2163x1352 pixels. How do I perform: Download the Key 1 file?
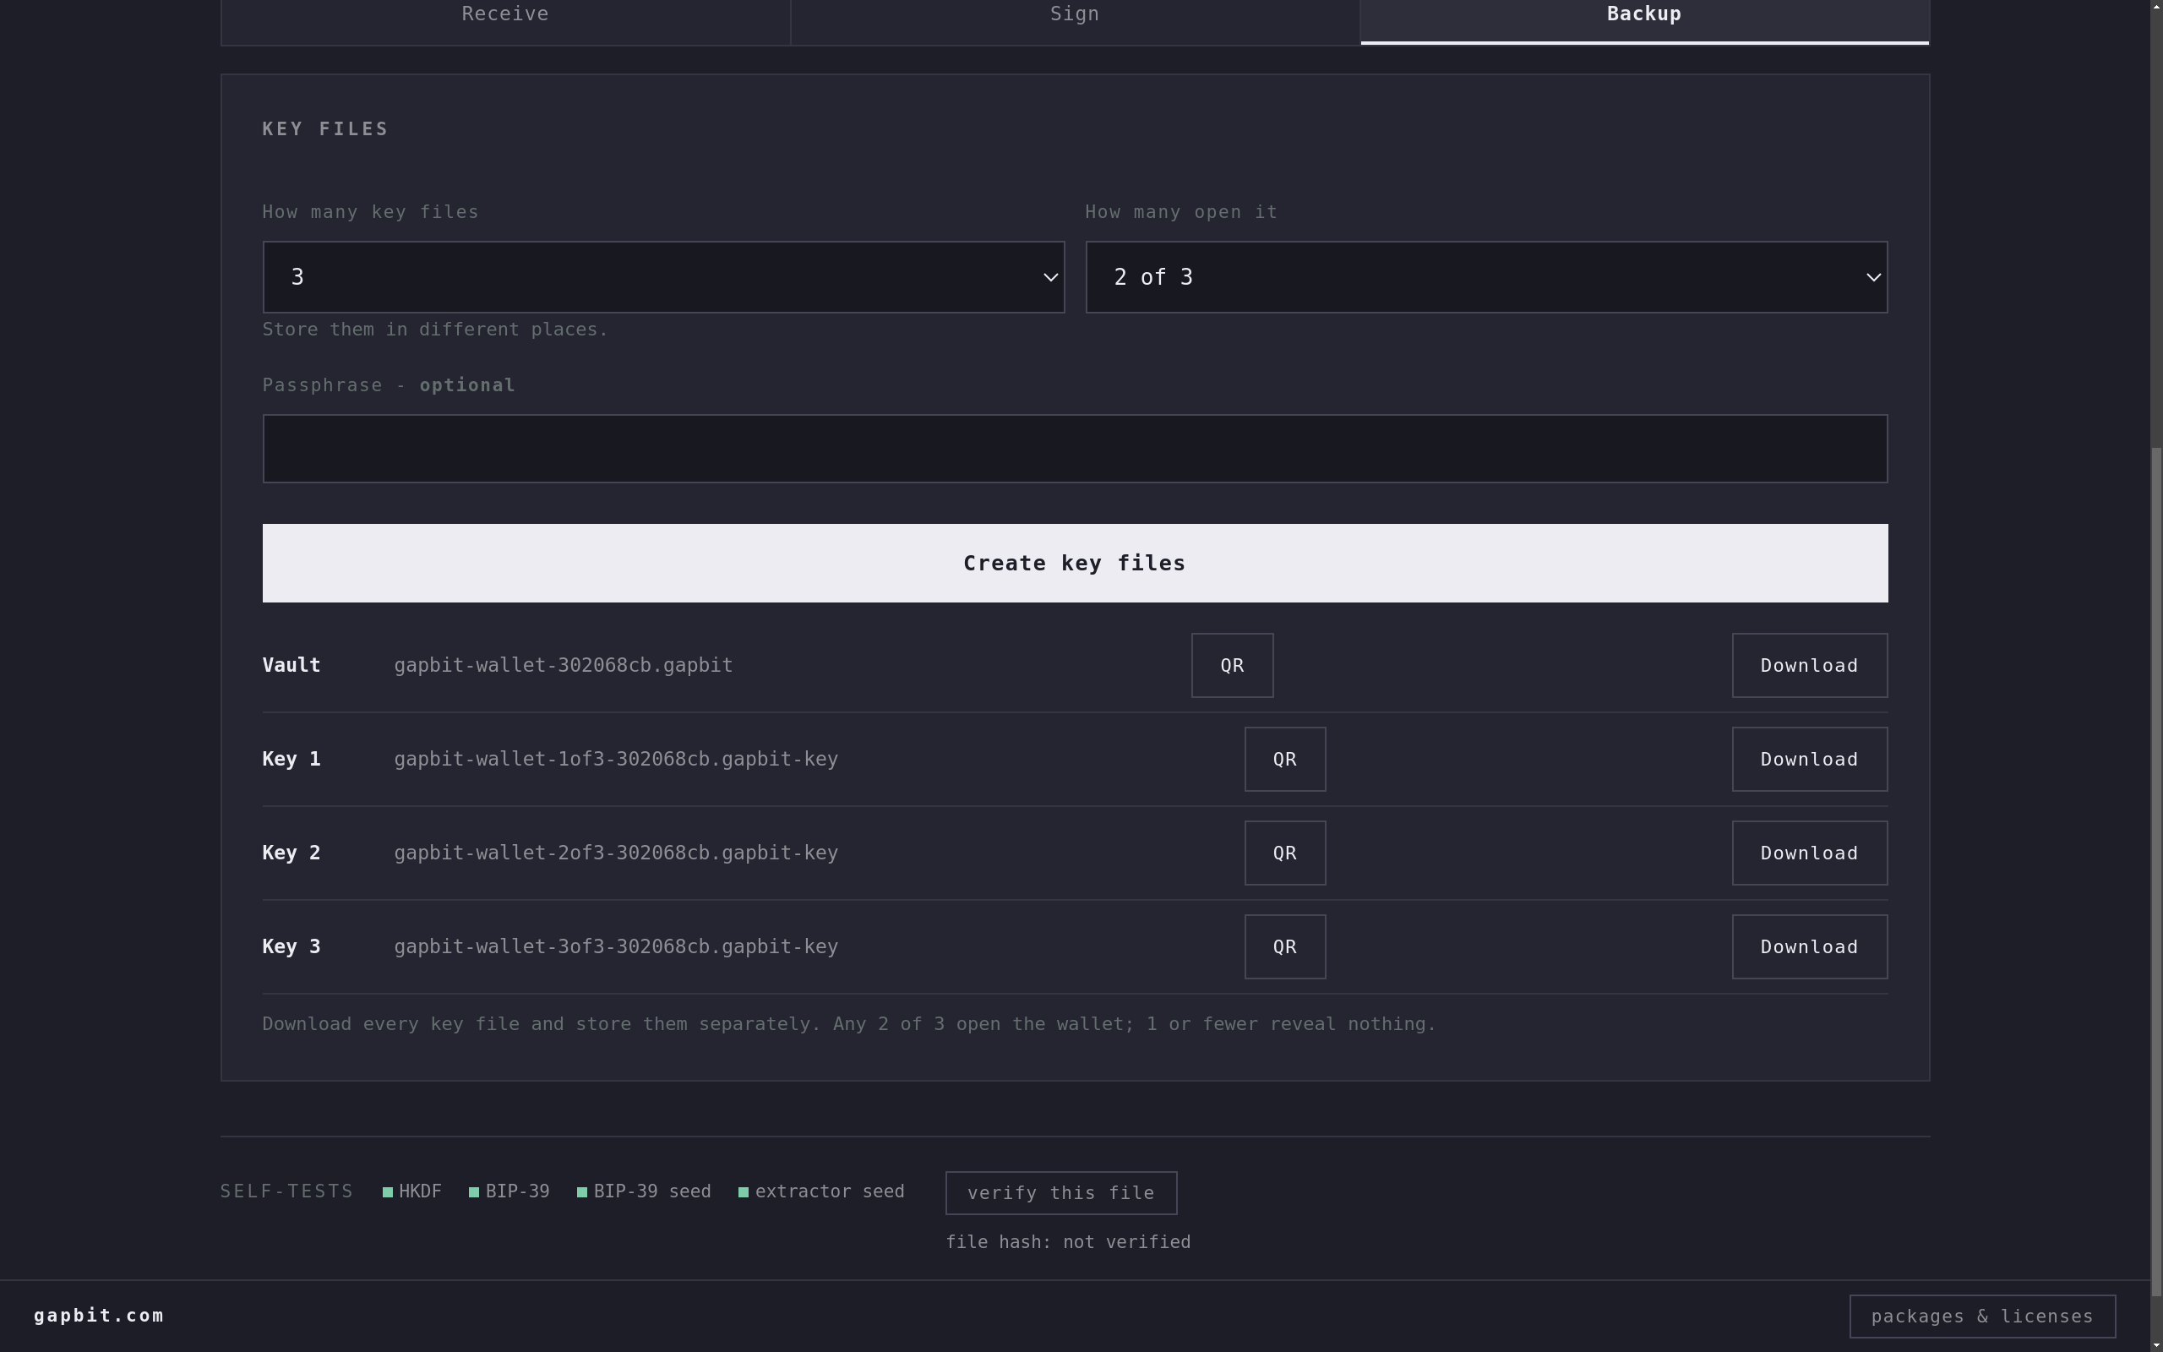click(x=1809, y=759)
